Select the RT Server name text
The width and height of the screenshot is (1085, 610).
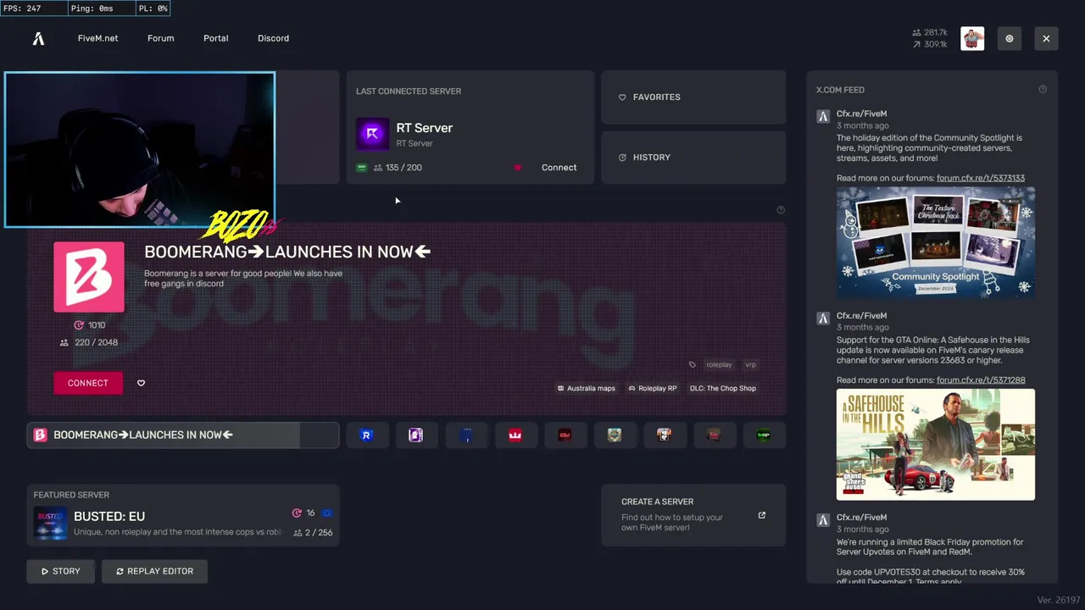[x=424, y=128]
